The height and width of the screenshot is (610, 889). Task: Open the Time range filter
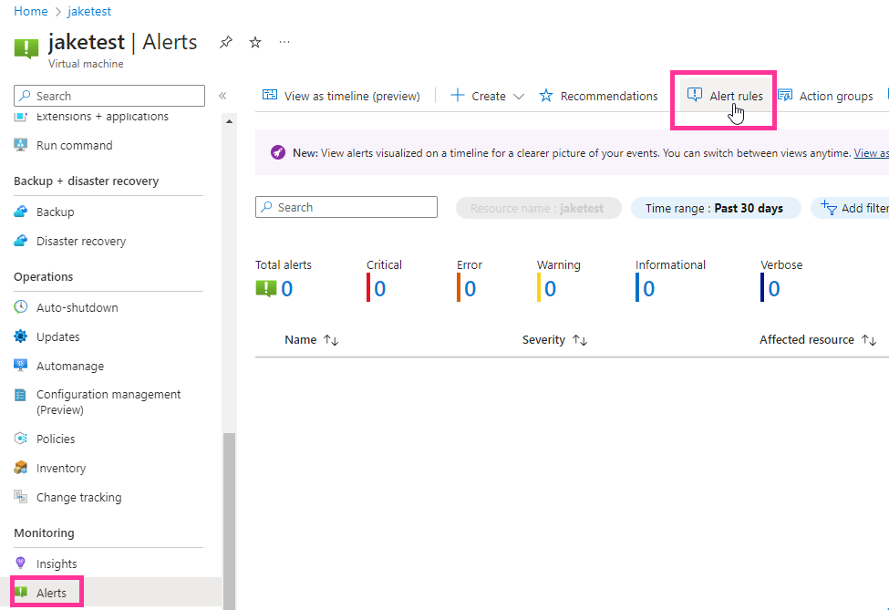716,208
